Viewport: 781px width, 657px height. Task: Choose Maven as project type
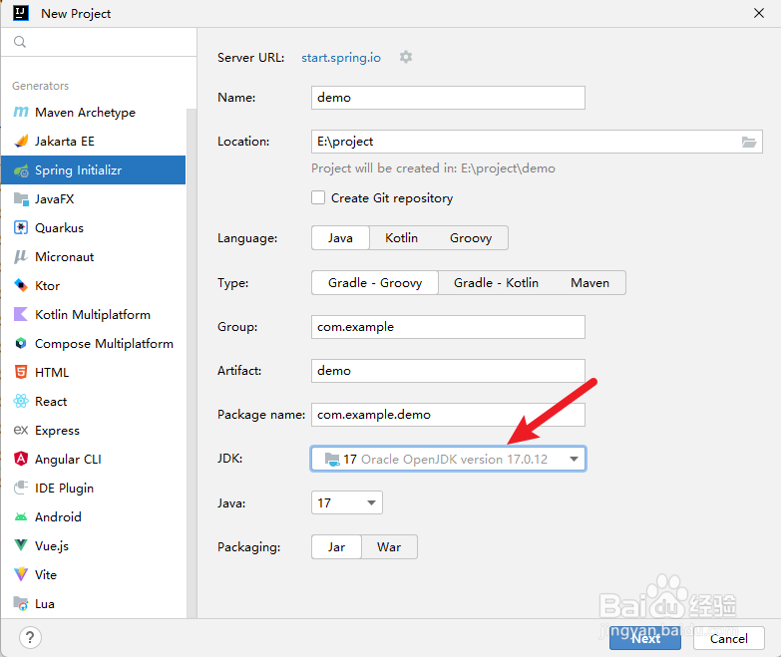[589, 283]
